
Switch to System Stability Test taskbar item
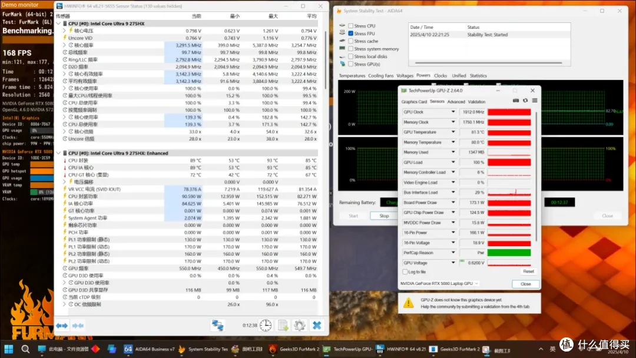[203, 349]
